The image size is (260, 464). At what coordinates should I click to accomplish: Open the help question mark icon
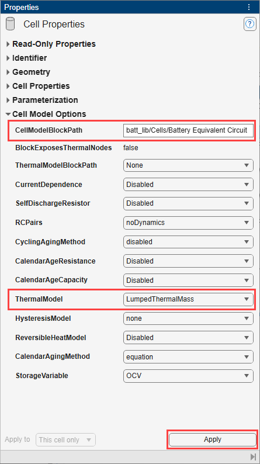point(249,24)
